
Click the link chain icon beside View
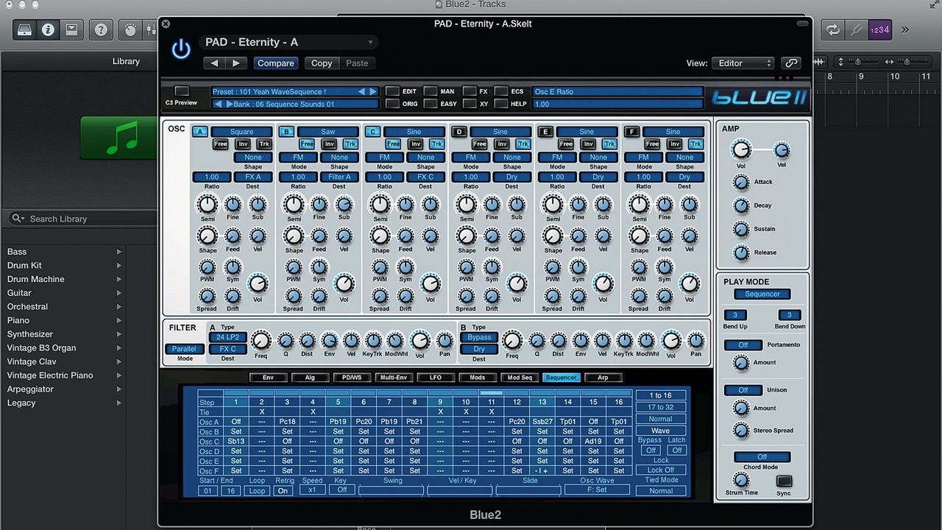coord(791,63)
